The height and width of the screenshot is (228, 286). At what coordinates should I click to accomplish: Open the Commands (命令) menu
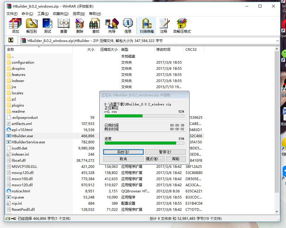pos(27,14)
